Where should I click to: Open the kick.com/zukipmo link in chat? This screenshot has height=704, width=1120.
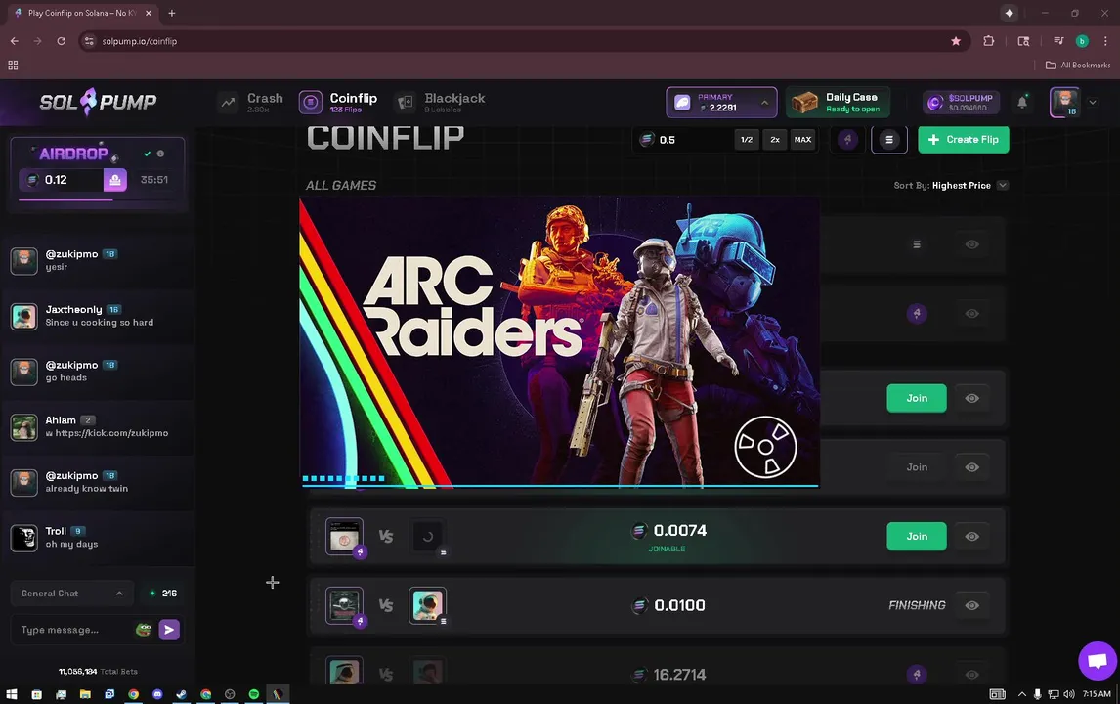click(x=111, y=433)
